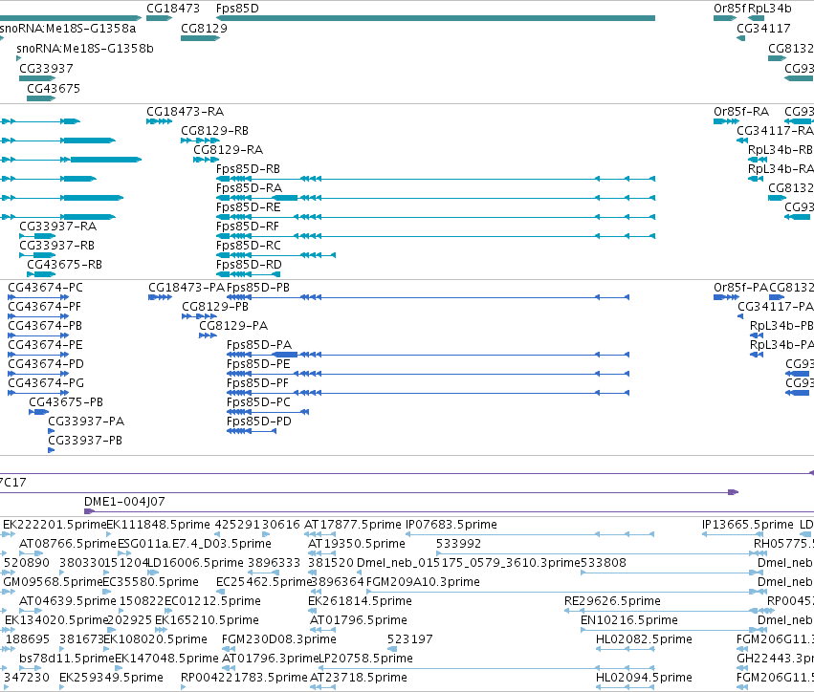
Task: Click snoRNA:Me18S-G1358b gene label
Action: [85, 49]
